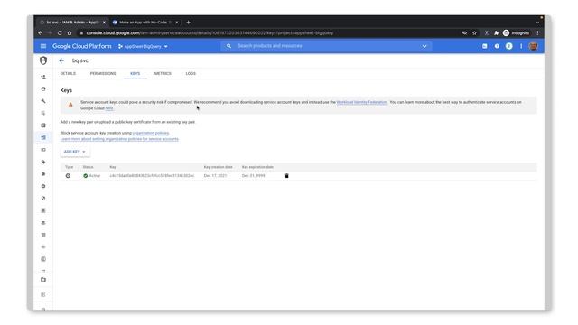Open the organization policies link

[151, 133]
